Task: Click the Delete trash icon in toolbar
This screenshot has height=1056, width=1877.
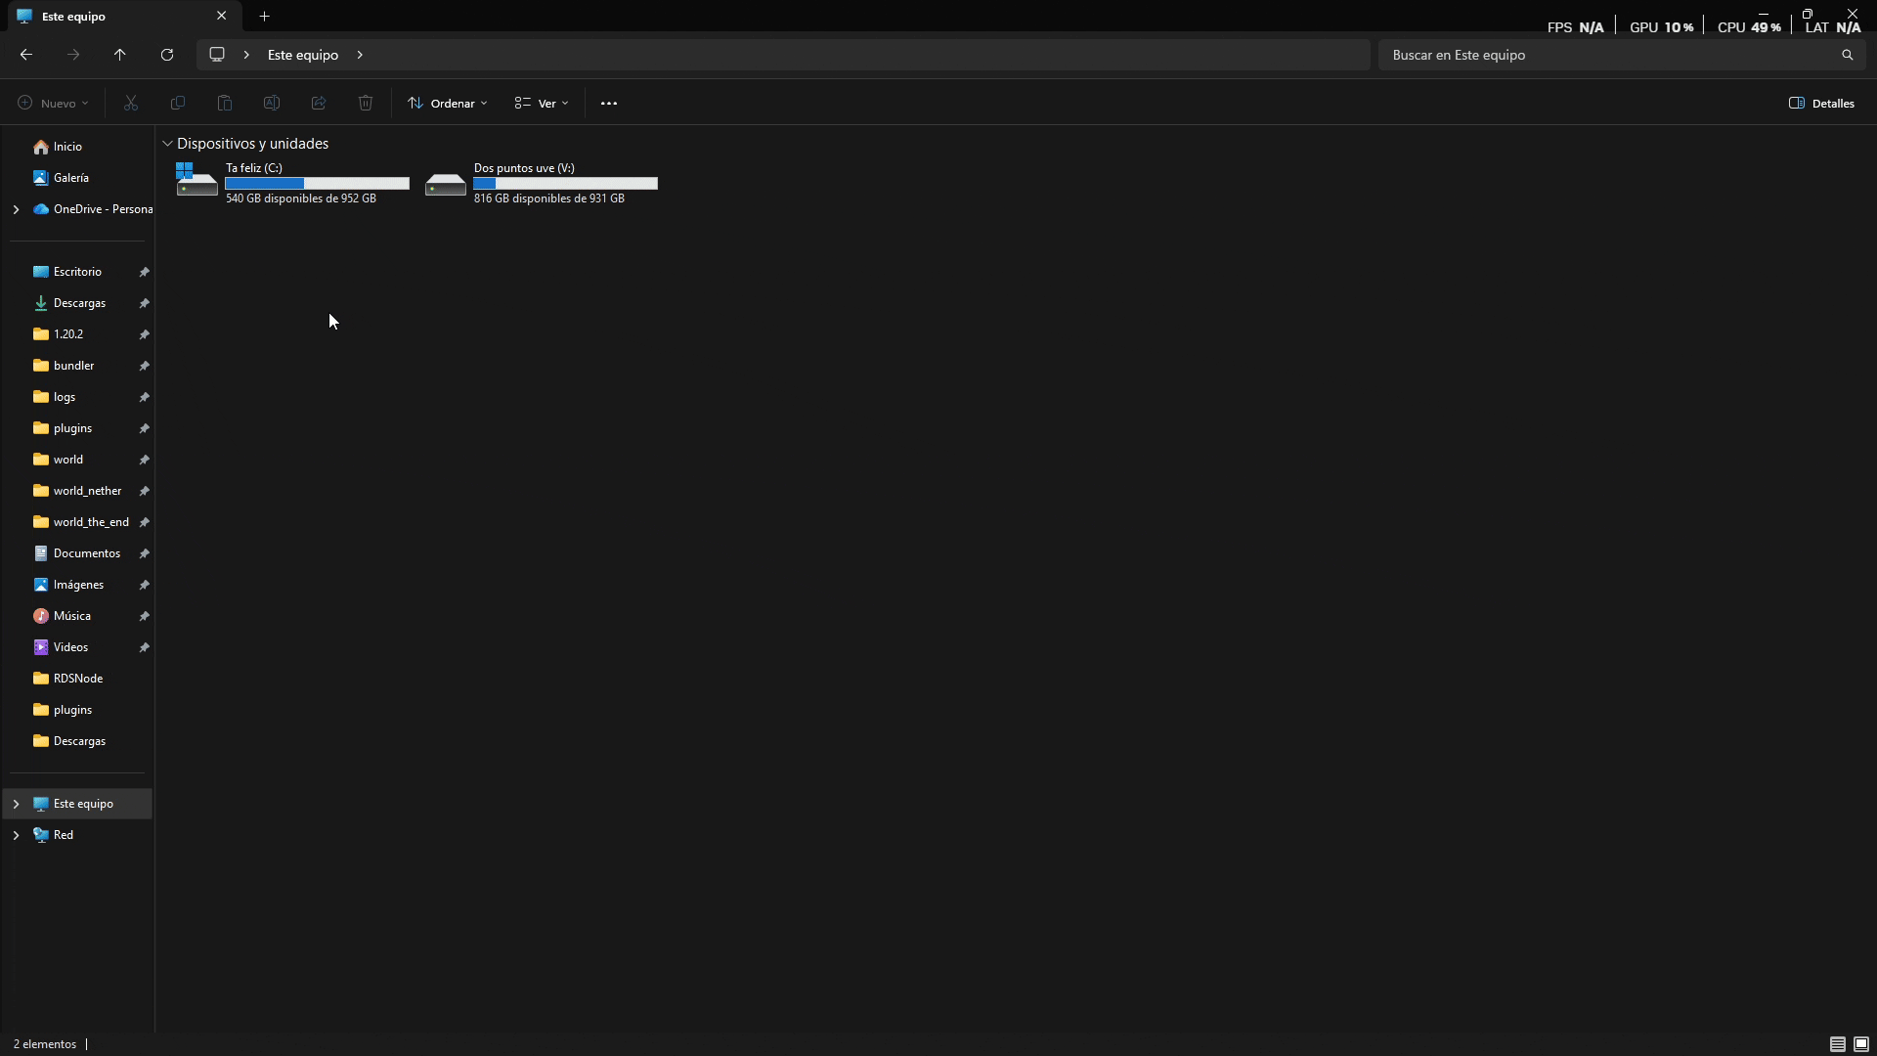Action: pyautogui.click(x=366, y=103)
